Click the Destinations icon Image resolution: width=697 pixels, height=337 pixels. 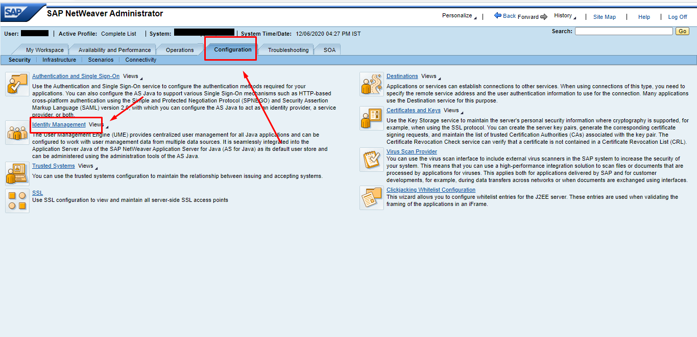(371, 84)
